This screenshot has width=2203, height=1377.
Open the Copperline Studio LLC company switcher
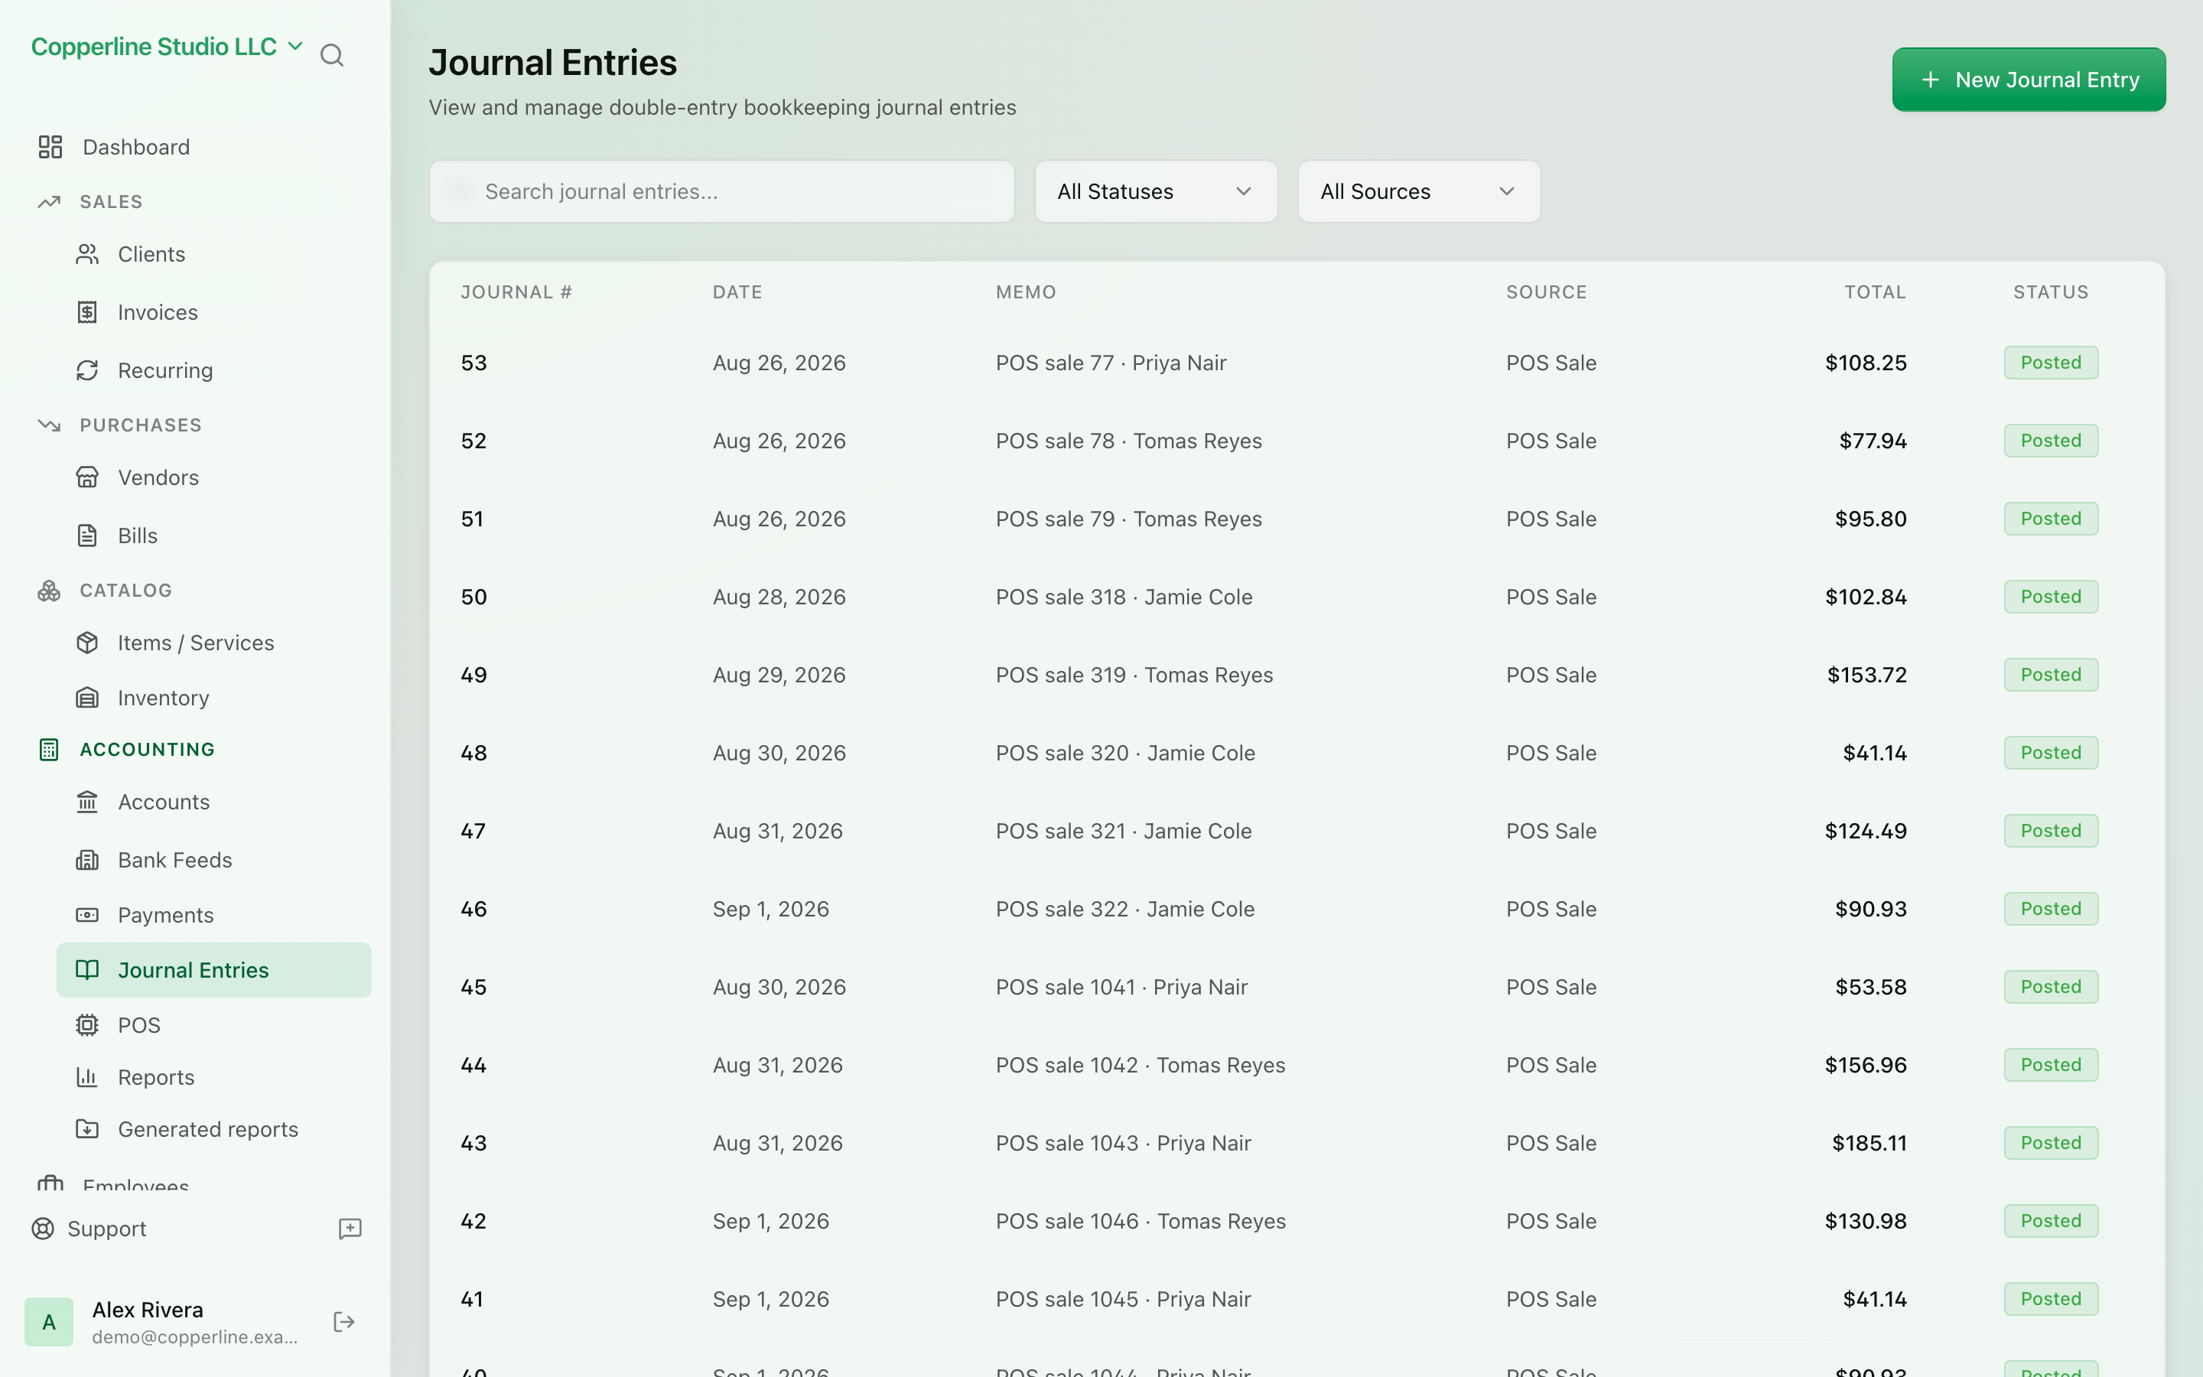tap(167, 47)
